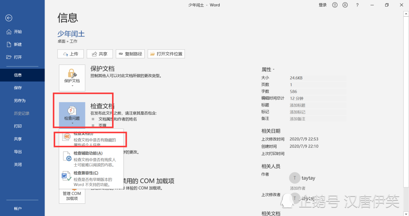Click the created time 2020/7/9 22:10
The width and height of the screenshot is (409, 216).
[304, 147]
